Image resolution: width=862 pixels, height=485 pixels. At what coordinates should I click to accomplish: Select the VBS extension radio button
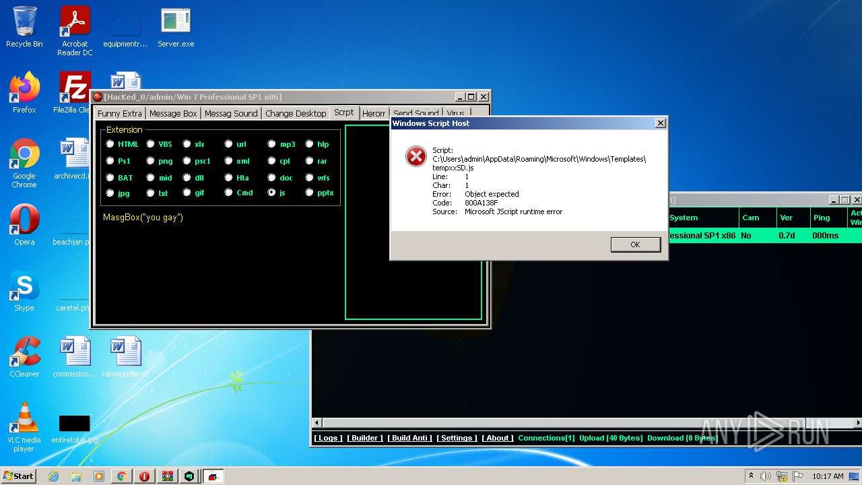tap(150, 144)
